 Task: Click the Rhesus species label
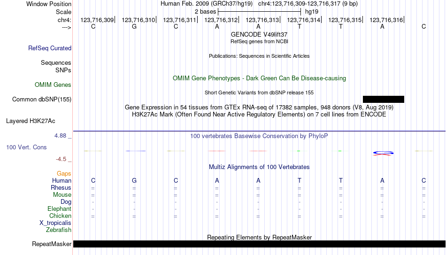[61, 188]
